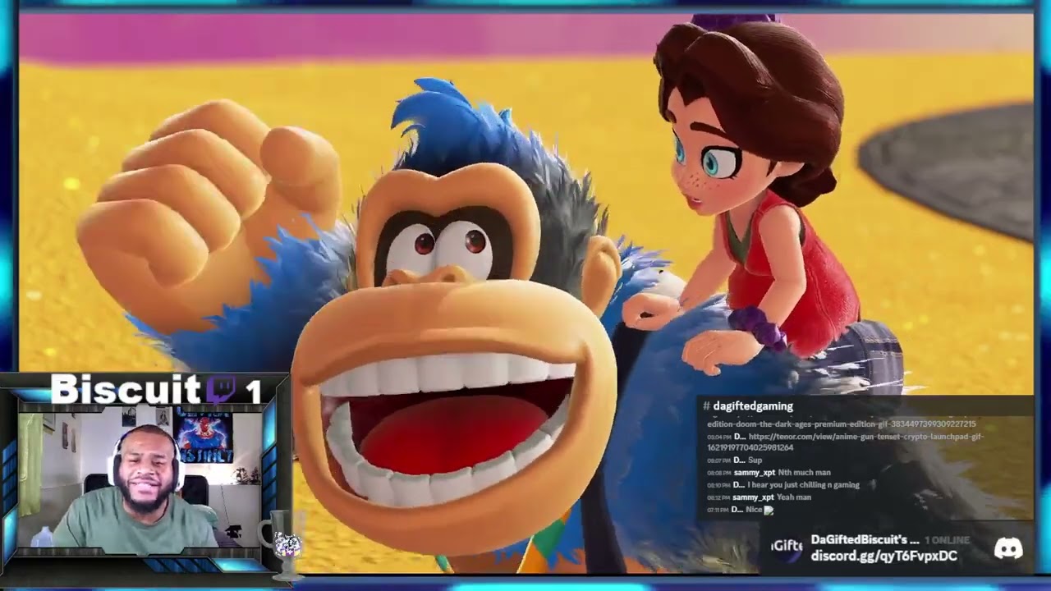Click the DaGiftedBiscuit server avatar icon

[786, 547]
